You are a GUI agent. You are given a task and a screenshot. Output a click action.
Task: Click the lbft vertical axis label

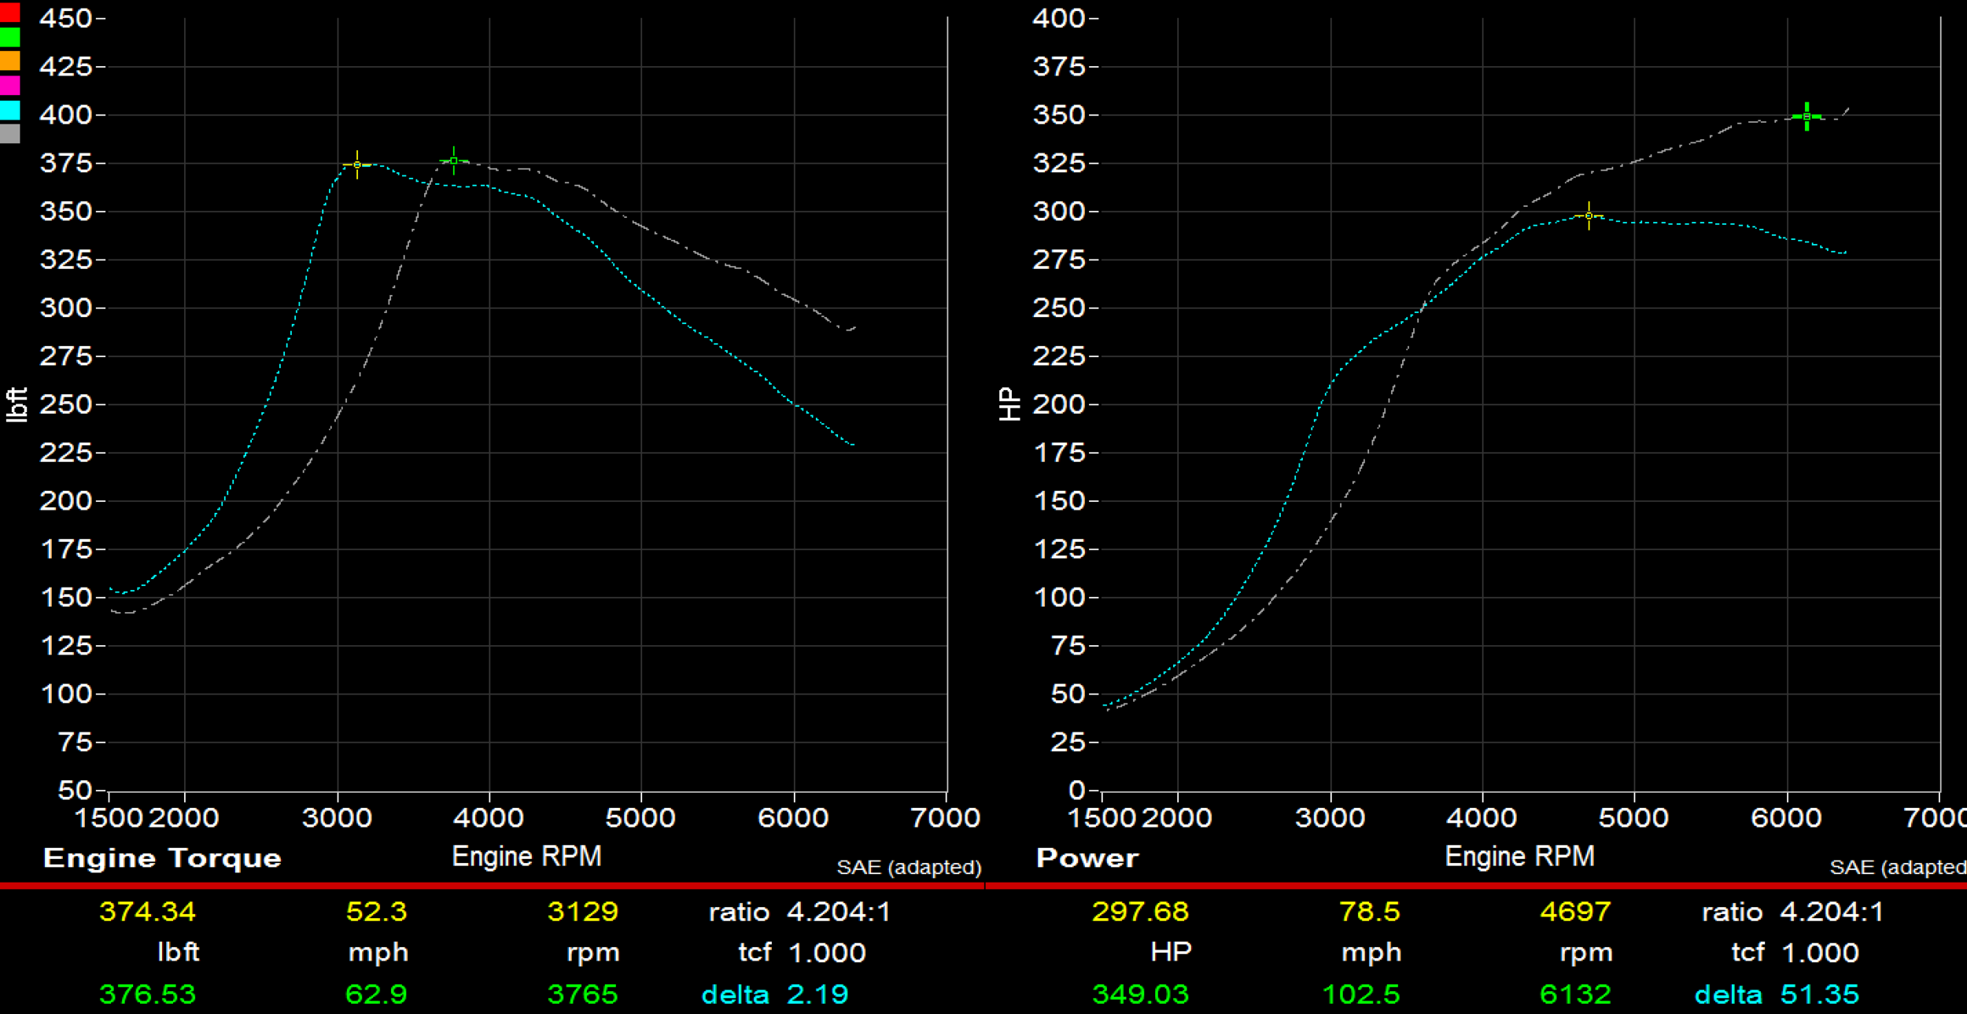point(17,404)
